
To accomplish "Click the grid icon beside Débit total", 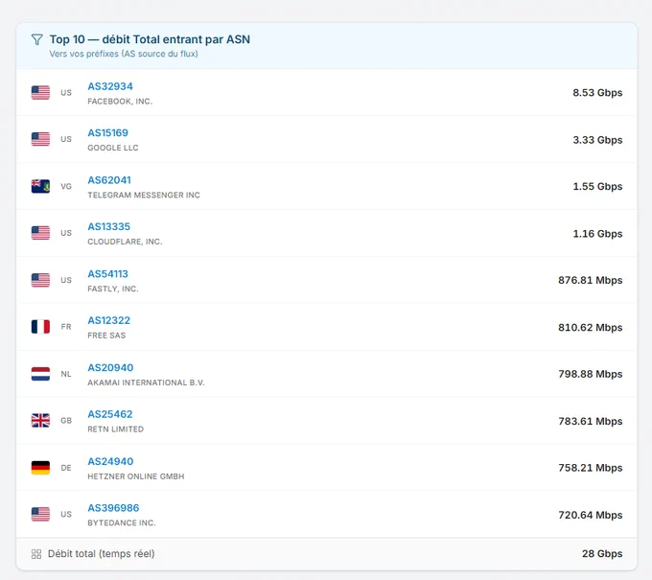I will coord(36,554).
